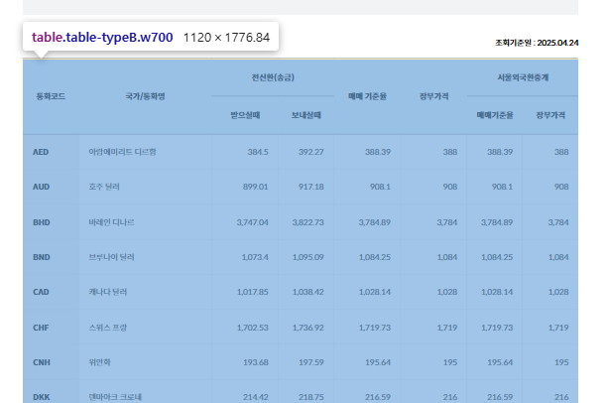Click the 조회기준일 2025.04.24 date text

[537, 43]
